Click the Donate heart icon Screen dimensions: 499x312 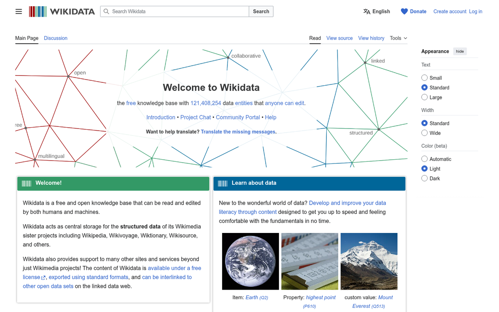tap(404, 12)
